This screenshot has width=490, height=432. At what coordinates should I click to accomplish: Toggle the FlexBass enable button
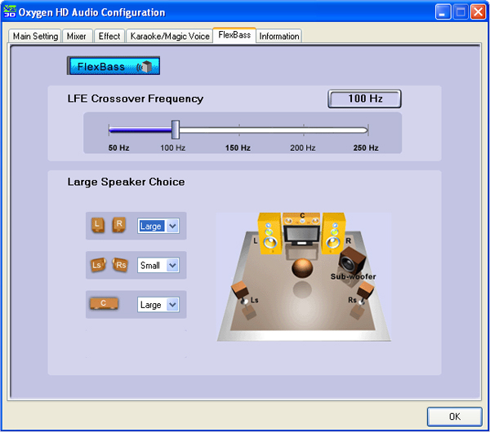coord(114,66)
